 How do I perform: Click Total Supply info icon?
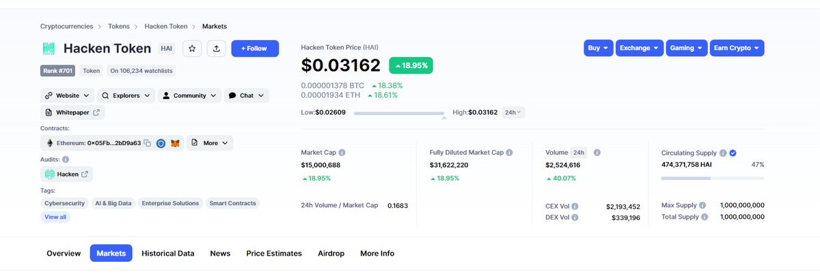(706, 217)
